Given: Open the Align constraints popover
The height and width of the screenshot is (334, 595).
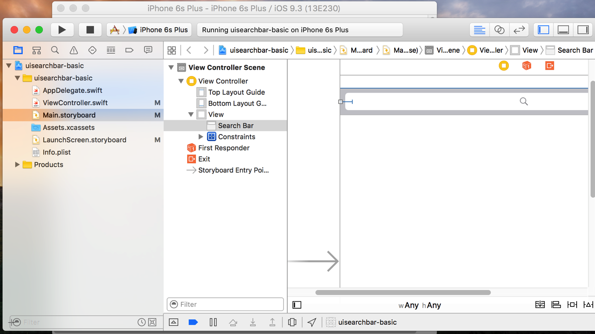Looking at the screenshot, I should tap(556, 305).
